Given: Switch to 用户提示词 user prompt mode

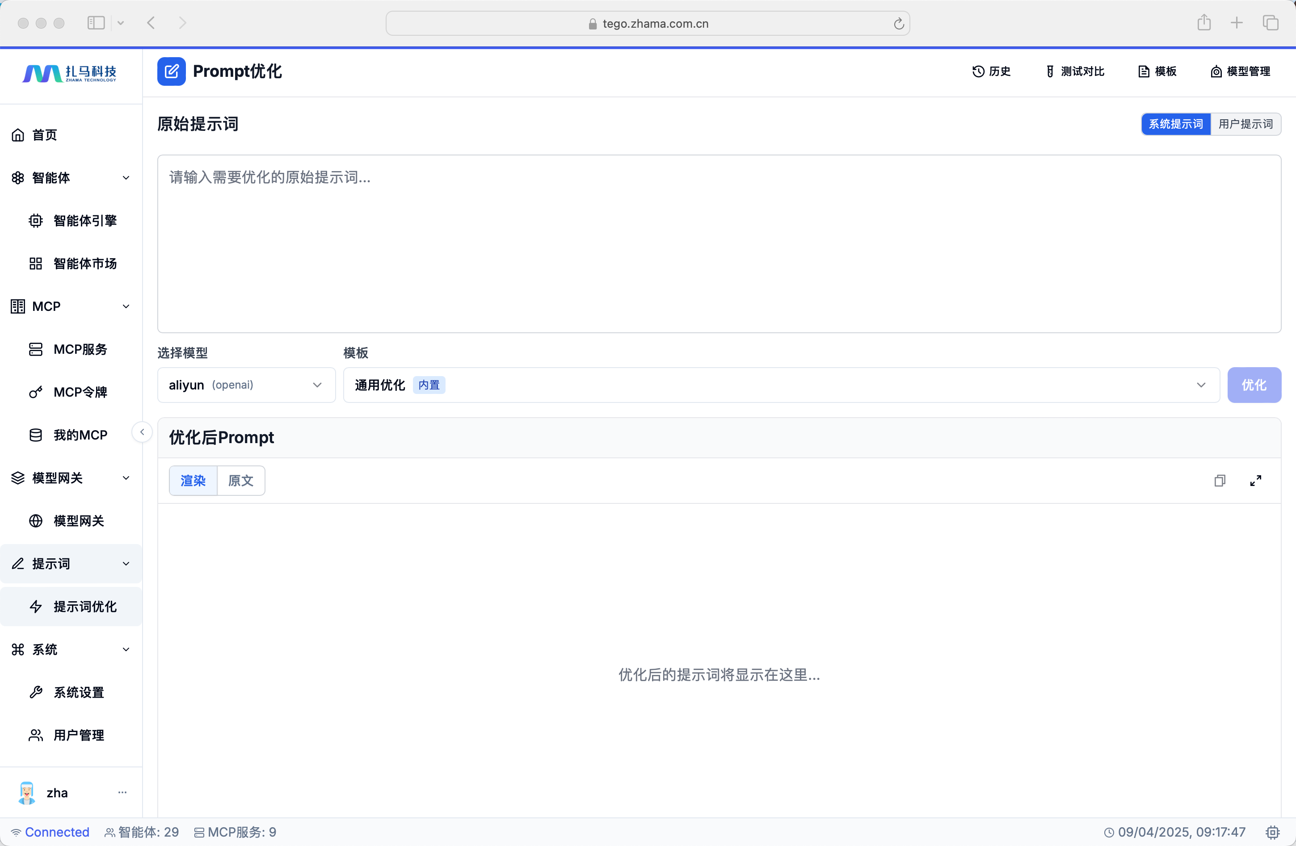Looking at the screenshot, I should (x=1246, y=124).
